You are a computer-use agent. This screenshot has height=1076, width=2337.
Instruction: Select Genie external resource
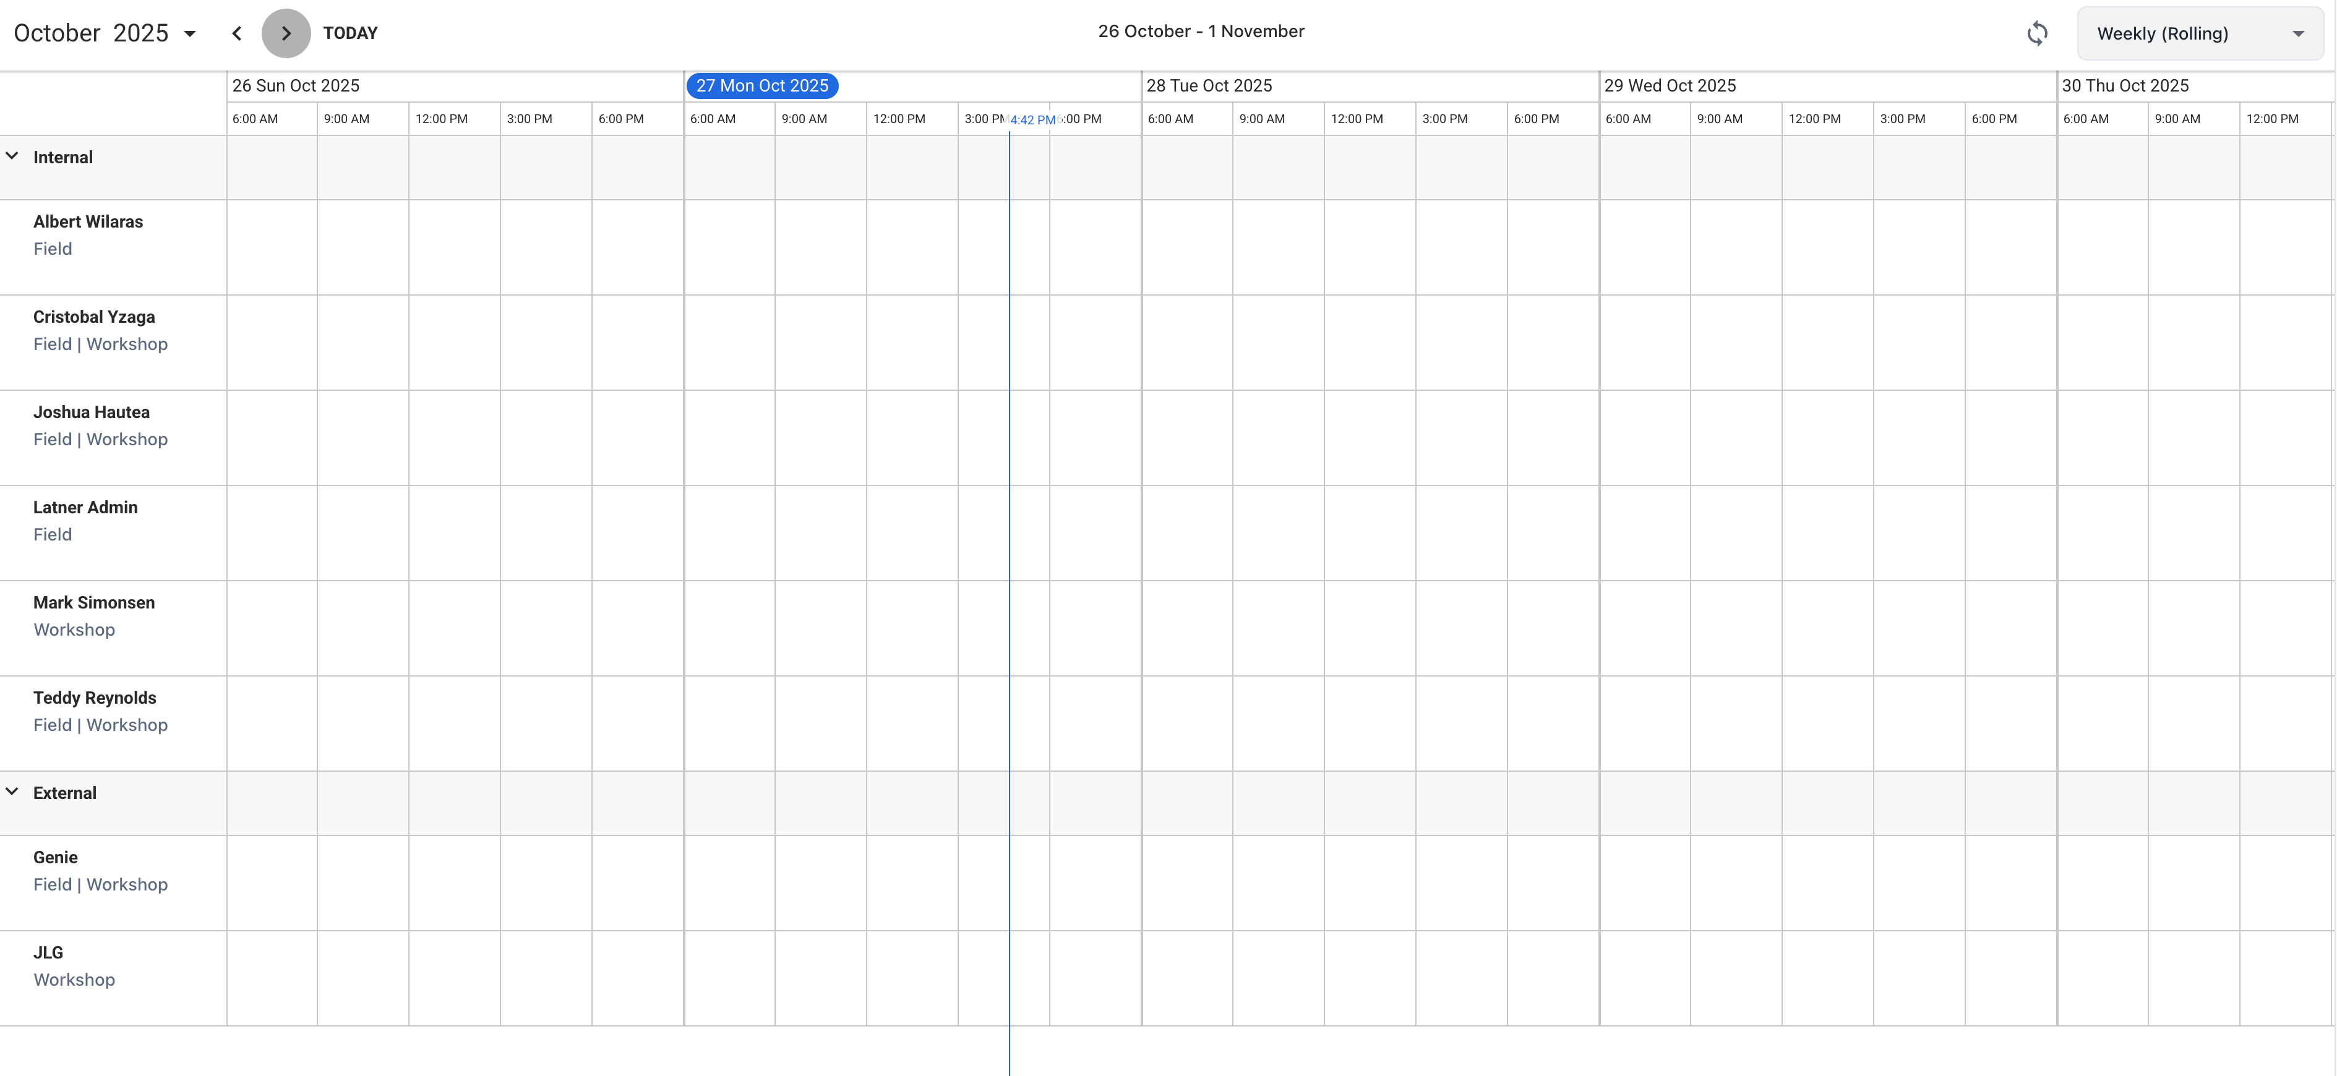(55, 857)
